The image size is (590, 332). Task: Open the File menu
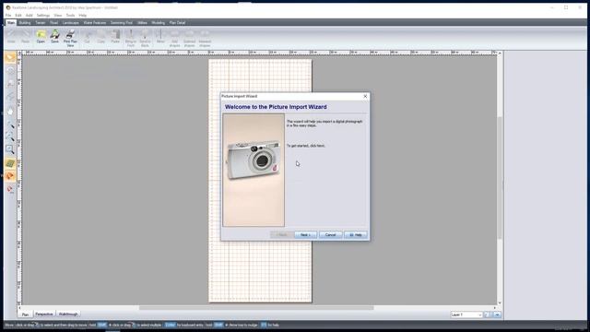[8, 16]
